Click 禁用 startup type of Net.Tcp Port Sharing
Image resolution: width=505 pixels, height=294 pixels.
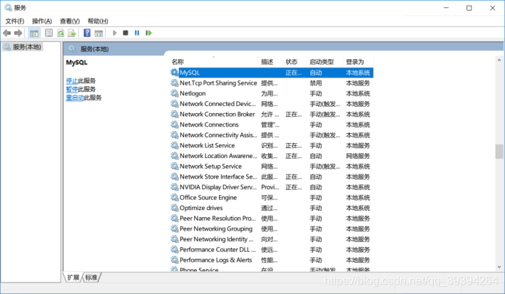click(315, 83)
